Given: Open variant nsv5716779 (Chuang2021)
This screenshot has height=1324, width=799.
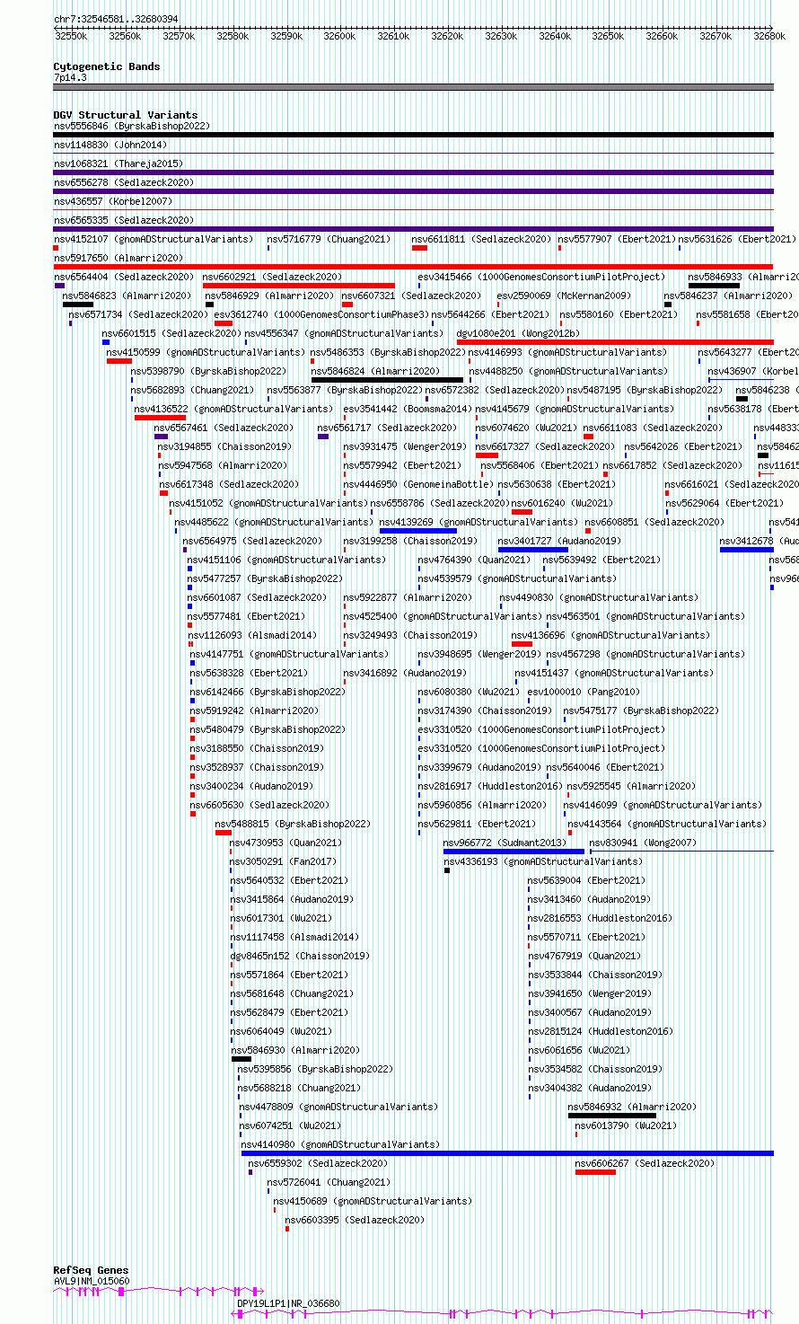Looking at the screenshot, I should pyautogui.click(x=329, y=239).
